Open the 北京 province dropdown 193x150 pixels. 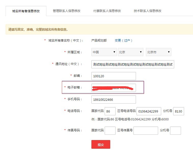130,52
